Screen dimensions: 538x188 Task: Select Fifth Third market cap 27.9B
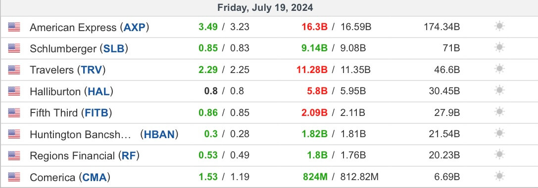447,113
